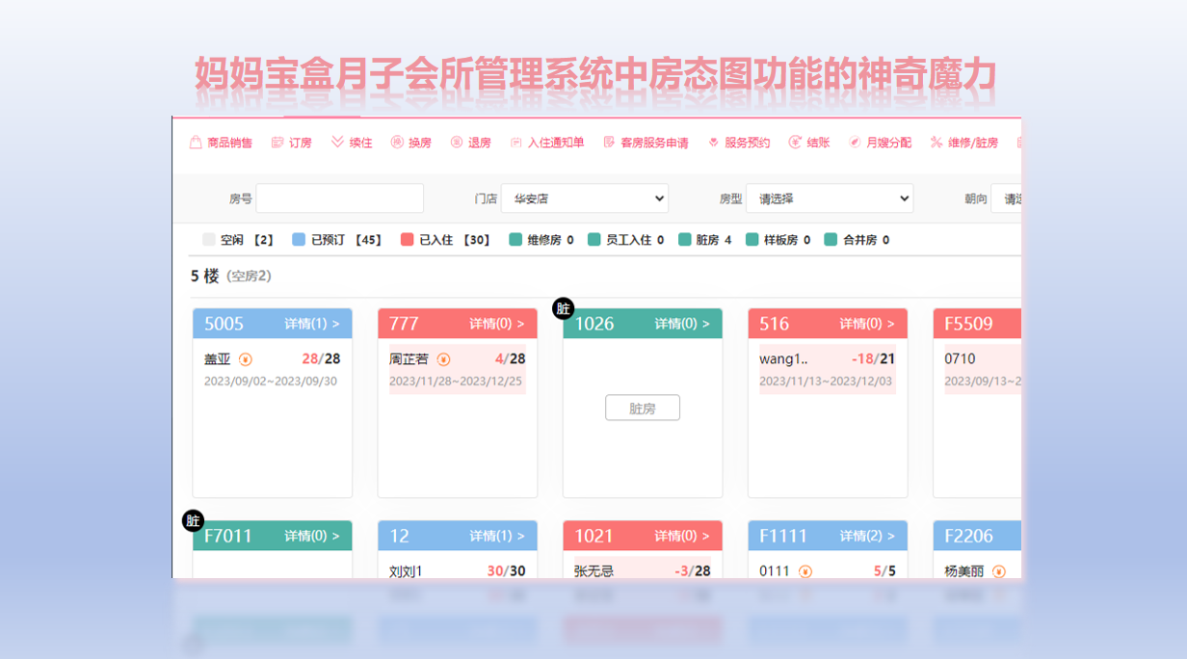Click the 脏 badge on room F7011
This screenshot has height=659, width=1187.
coord(194,520)
